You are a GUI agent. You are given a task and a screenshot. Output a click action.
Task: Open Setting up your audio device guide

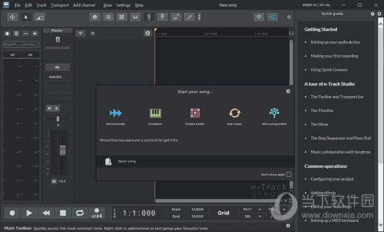335,42
